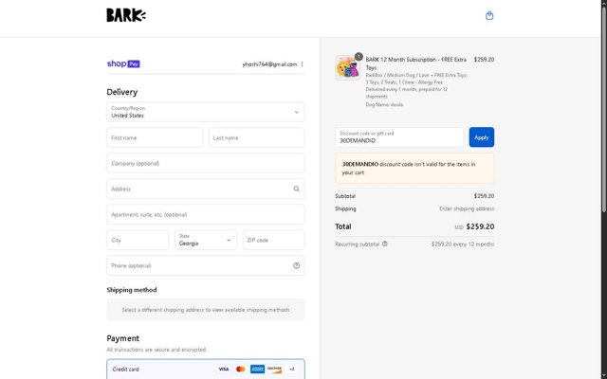Click the page vertical scrollbar

click(x=603, y=108)
